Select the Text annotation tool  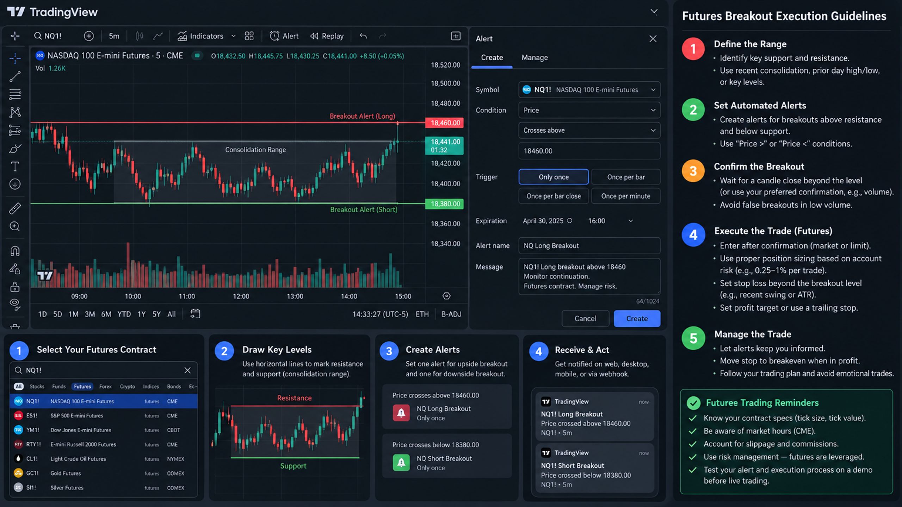coord(15,166)
